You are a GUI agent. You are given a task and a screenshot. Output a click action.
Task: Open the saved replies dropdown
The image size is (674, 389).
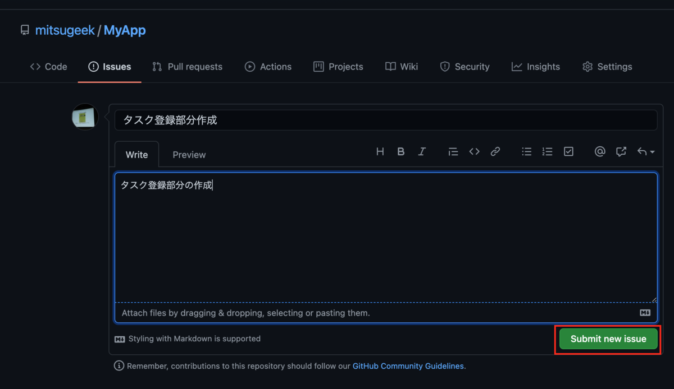[x=643, y=151]
